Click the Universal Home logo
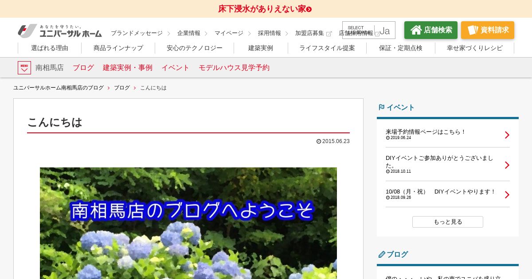 (59, 31)
